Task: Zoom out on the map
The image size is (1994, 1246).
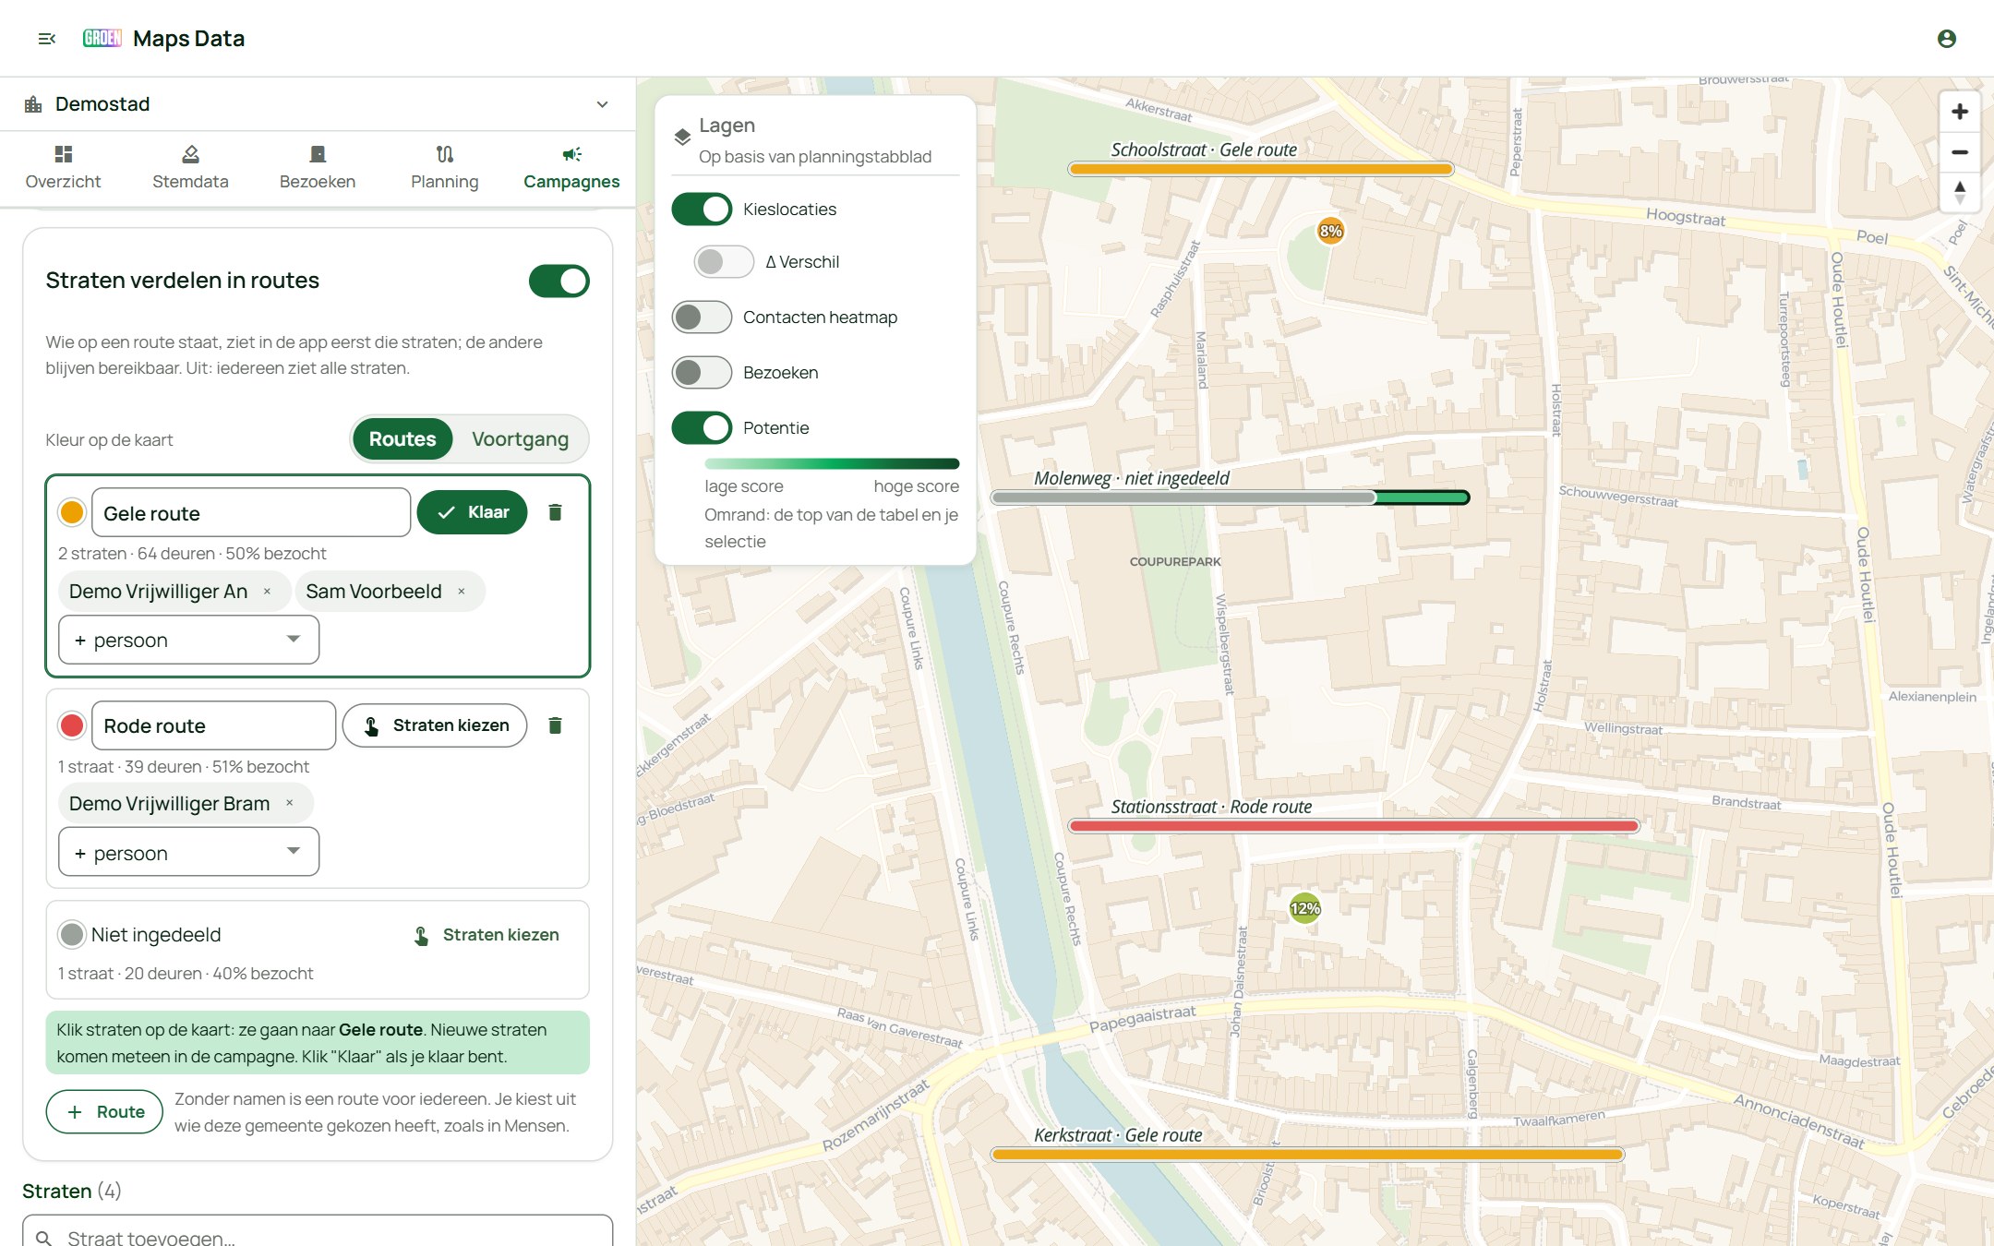Action: pyautogui.click(x=1959, y=152)
